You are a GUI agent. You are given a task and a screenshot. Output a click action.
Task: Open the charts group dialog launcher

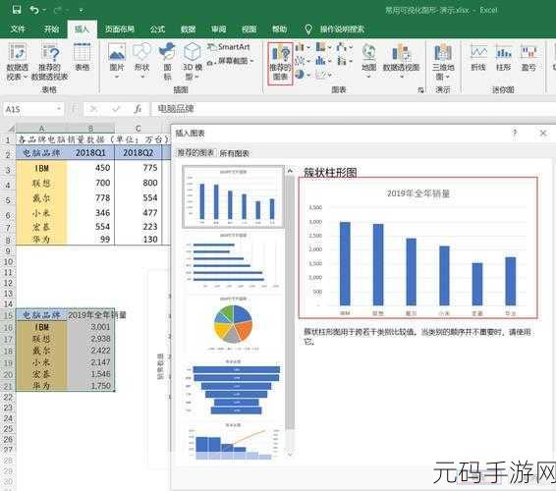[x=420, y=90]
